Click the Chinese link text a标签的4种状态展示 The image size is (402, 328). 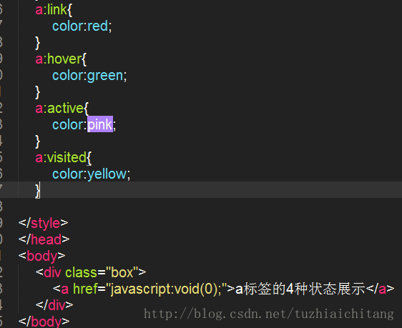click(x=300, y=289)
